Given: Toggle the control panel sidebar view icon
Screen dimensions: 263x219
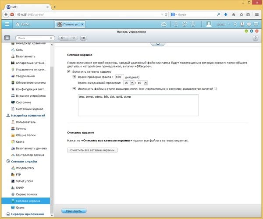Looking at the screenshot, I should pos(7,38).
